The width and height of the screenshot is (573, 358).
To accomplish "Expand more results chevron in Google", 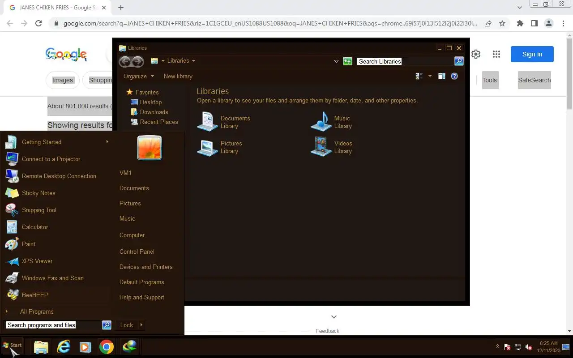I will [x=334, y=317].
